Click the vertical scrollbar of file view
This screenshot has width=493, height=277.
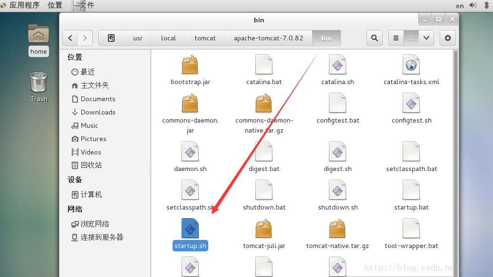pyautogui.click(x=455, y=163)
